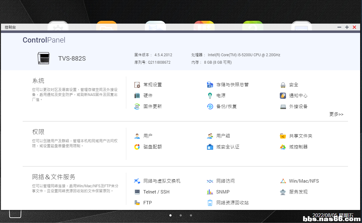Click the Telnet / SSH icon
This screenshot has width=362, height=223.
click(x=137, y=192)
